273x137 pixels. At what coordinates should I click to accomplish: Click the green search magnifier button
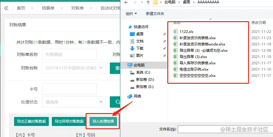coord(115,102)
